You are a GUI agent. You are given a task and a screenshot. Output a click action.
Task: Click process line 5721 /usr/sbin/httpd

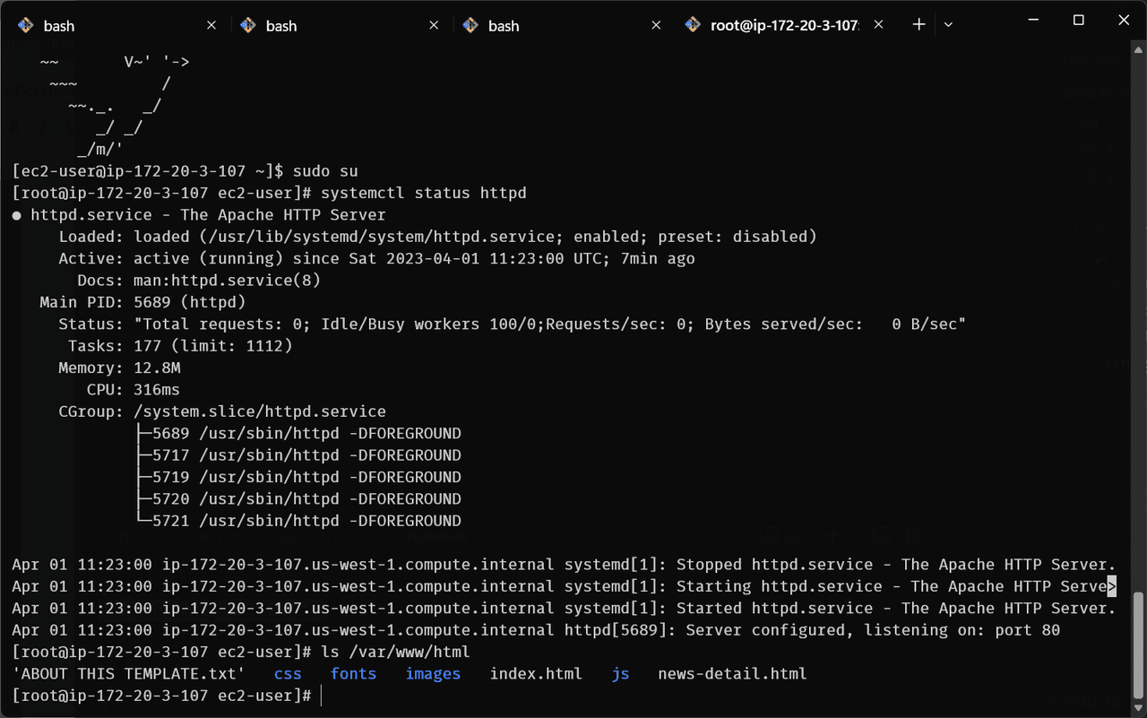point(298,521)
